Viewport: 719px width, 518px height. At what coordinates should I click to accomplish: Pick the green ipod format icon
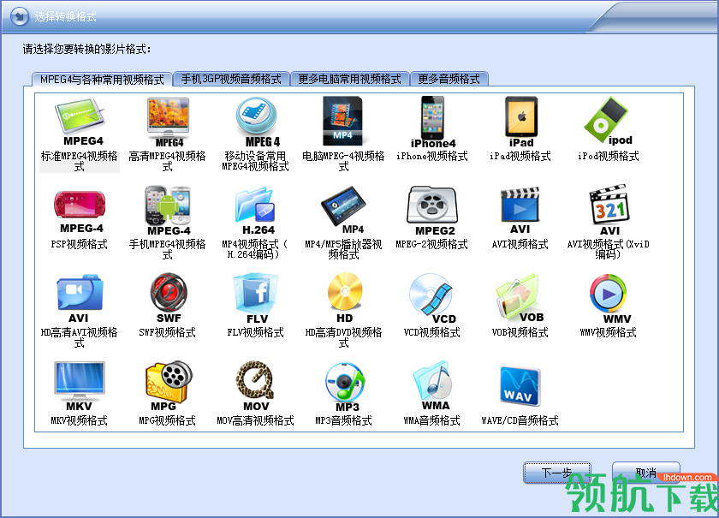[x=608, y=120]
